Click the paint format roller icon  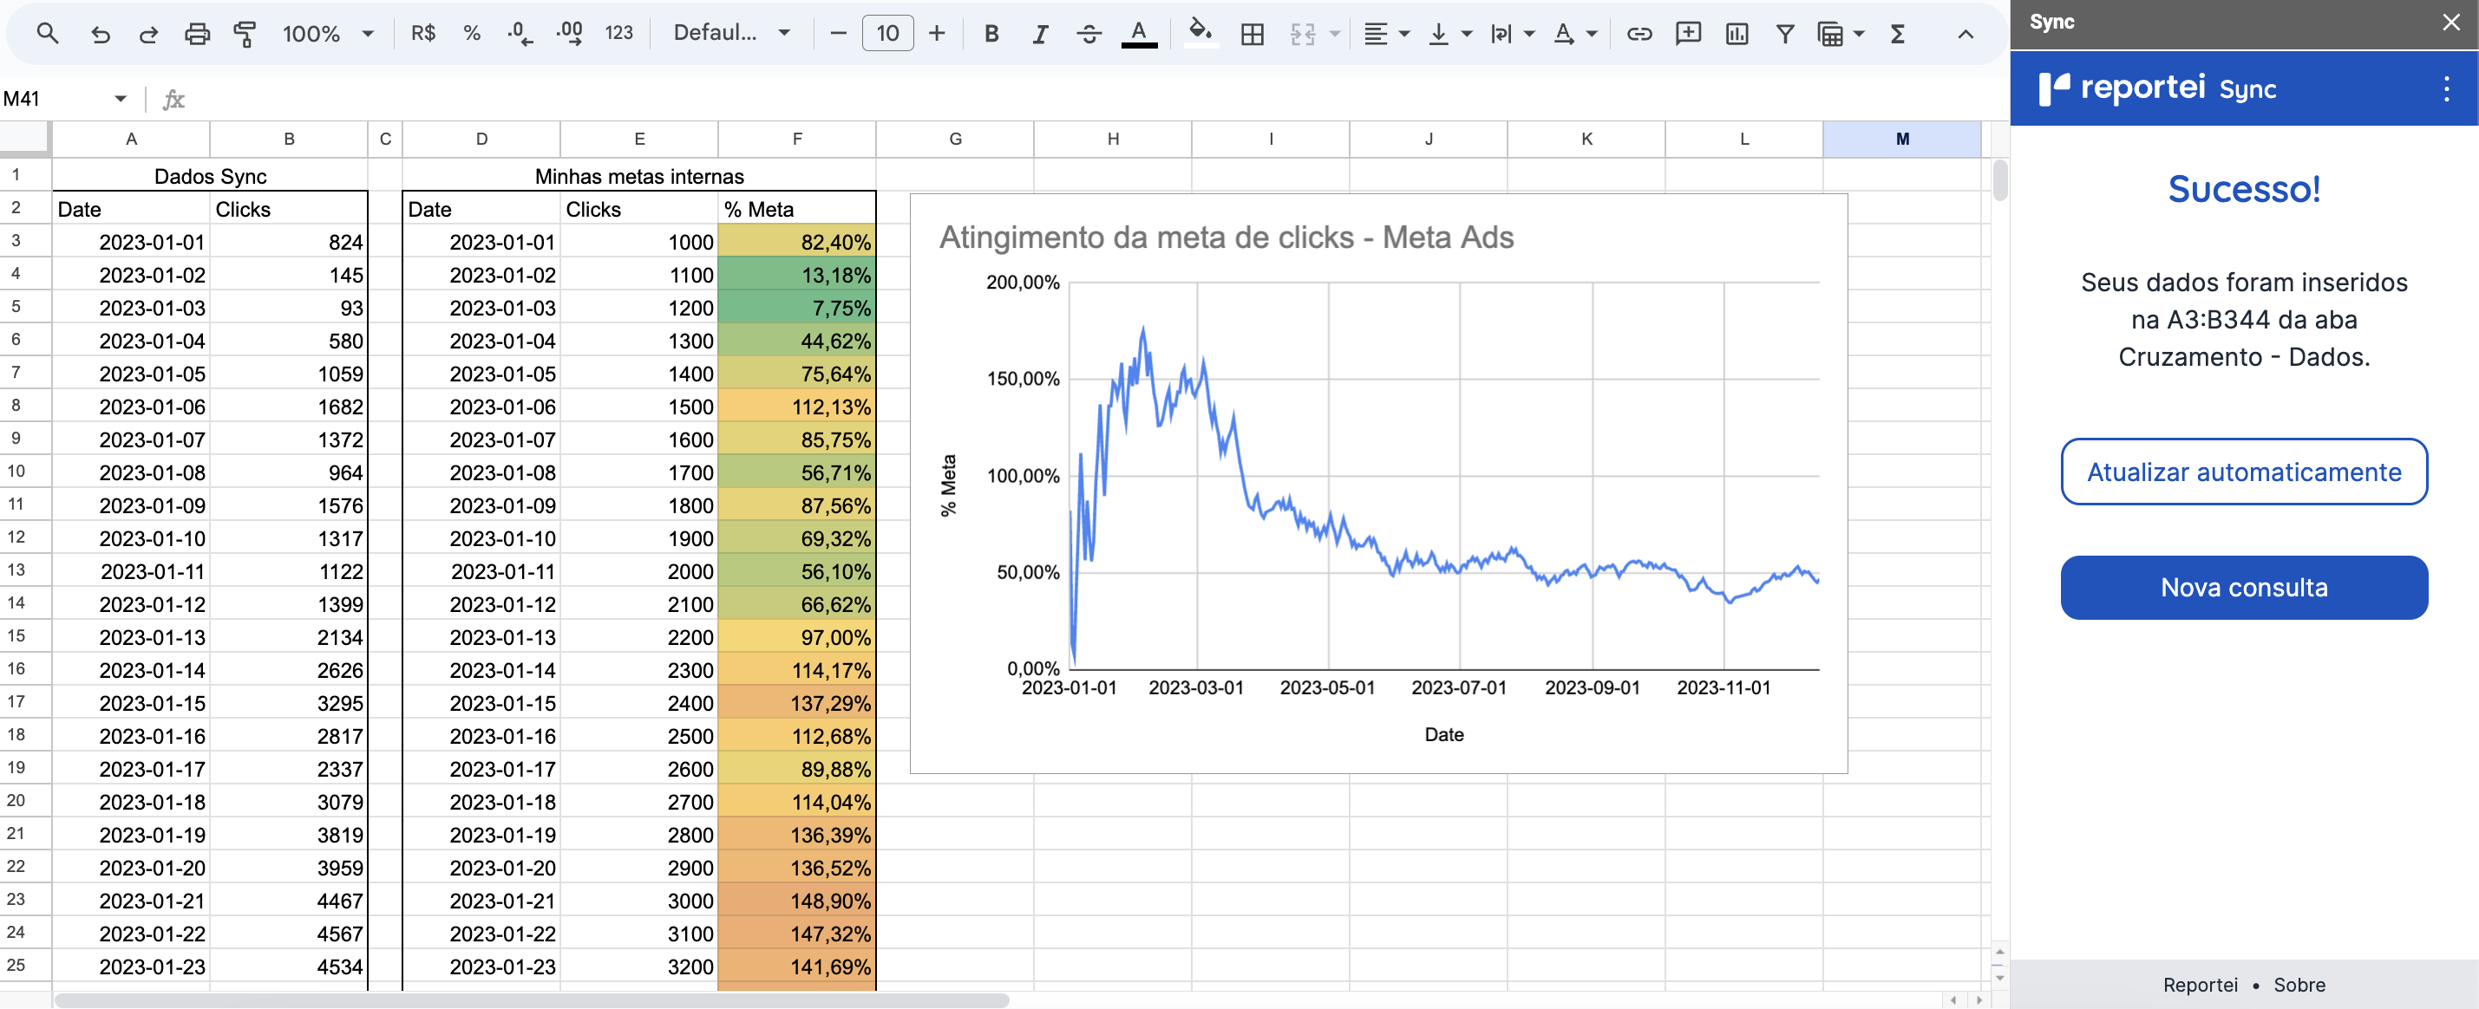click(x=245, y=34)
